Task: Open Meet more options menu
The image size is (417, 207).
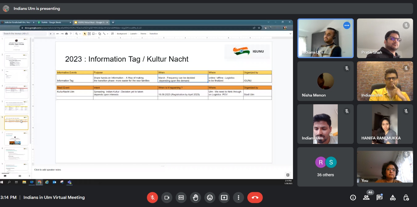Action: pos(238,198)
